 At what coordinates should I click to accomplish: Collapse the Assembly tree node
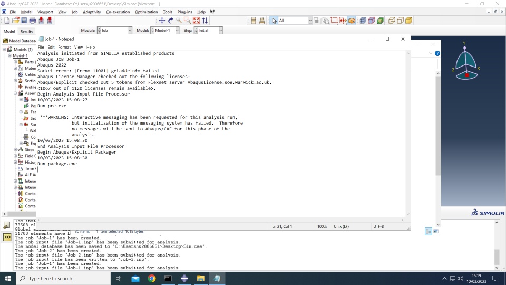(15, 93)
